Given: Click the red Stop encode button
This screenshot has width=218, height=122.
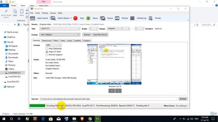Looking at the screenshot, I should (75, 18).
